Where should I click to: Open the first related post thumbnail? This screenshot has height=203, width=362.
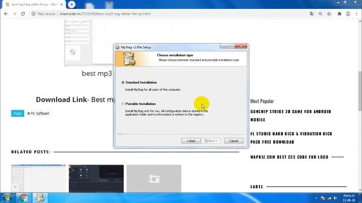38,178
